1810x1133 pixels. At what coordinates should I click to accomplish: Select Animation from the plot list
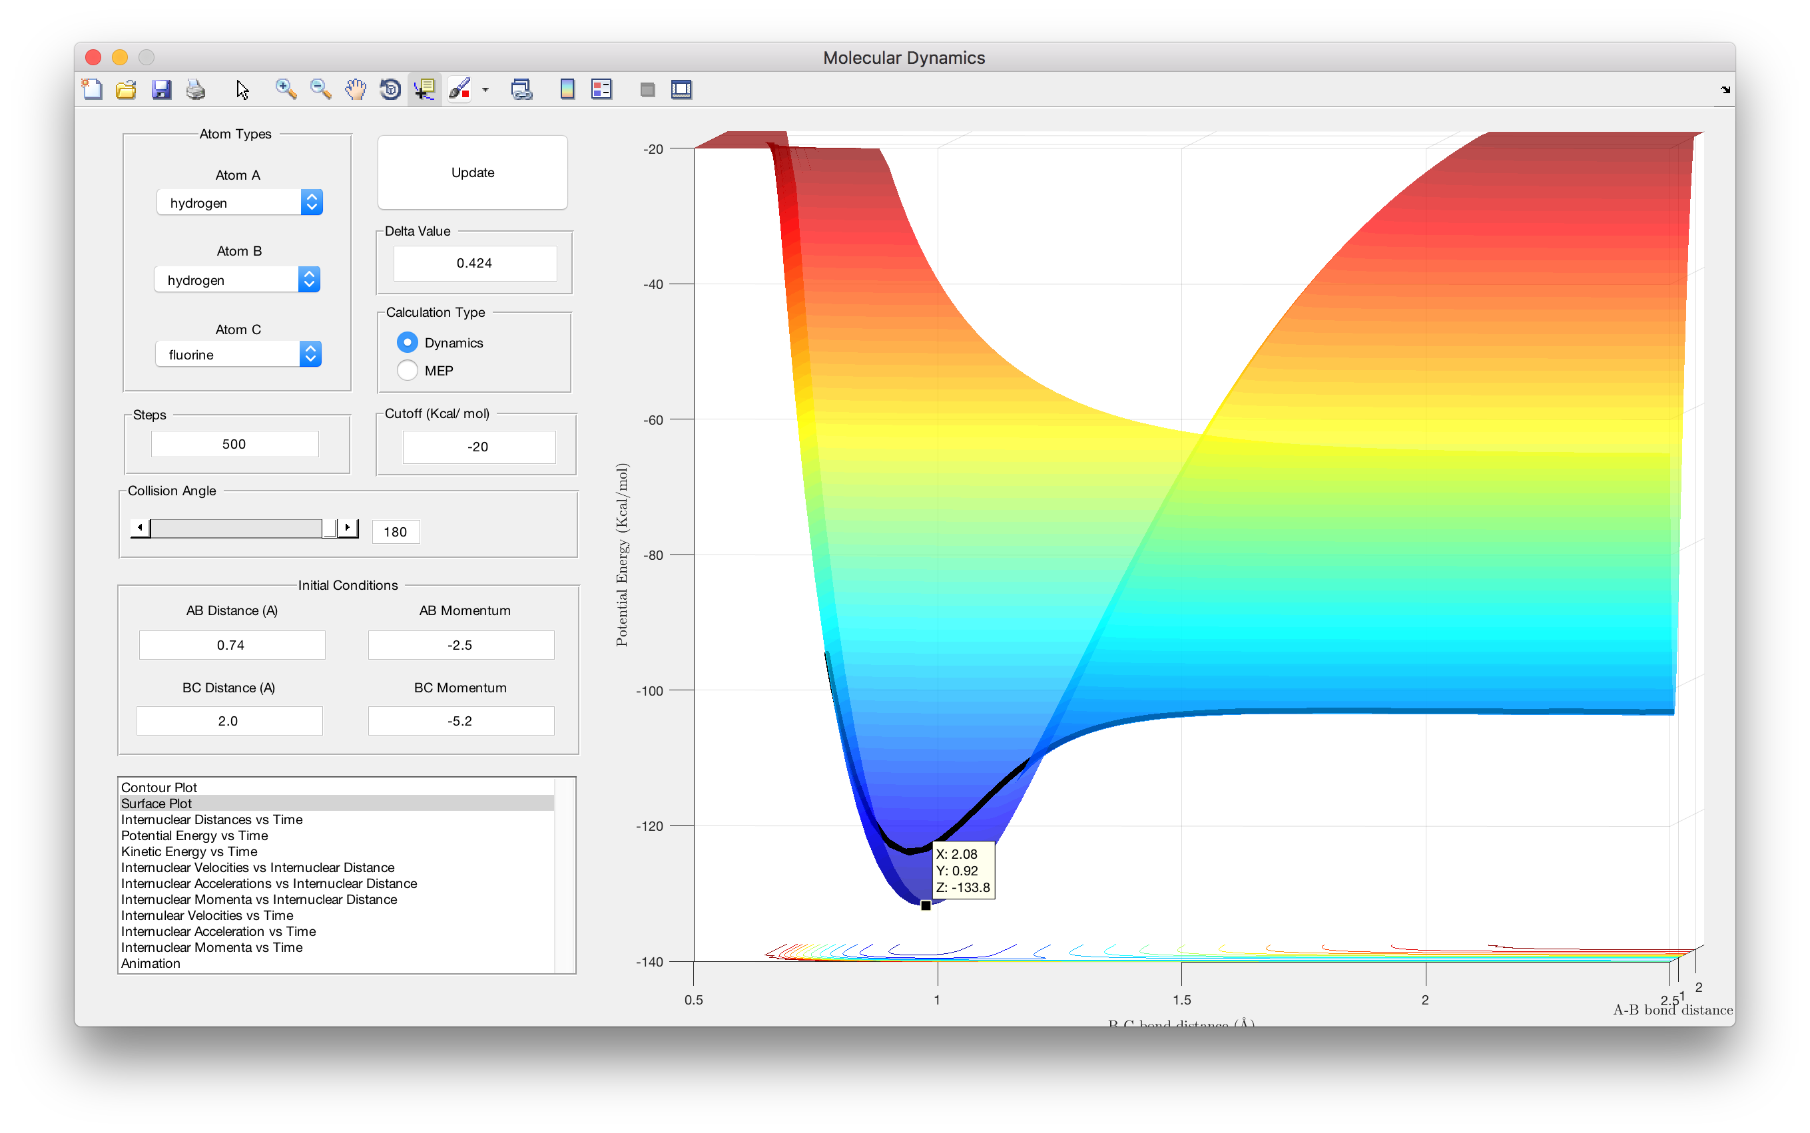coord(151,963)
